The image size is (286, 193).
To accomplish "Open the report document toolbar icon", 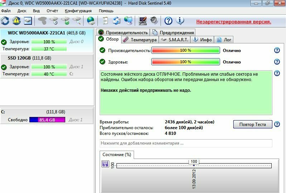I will 105,21.
